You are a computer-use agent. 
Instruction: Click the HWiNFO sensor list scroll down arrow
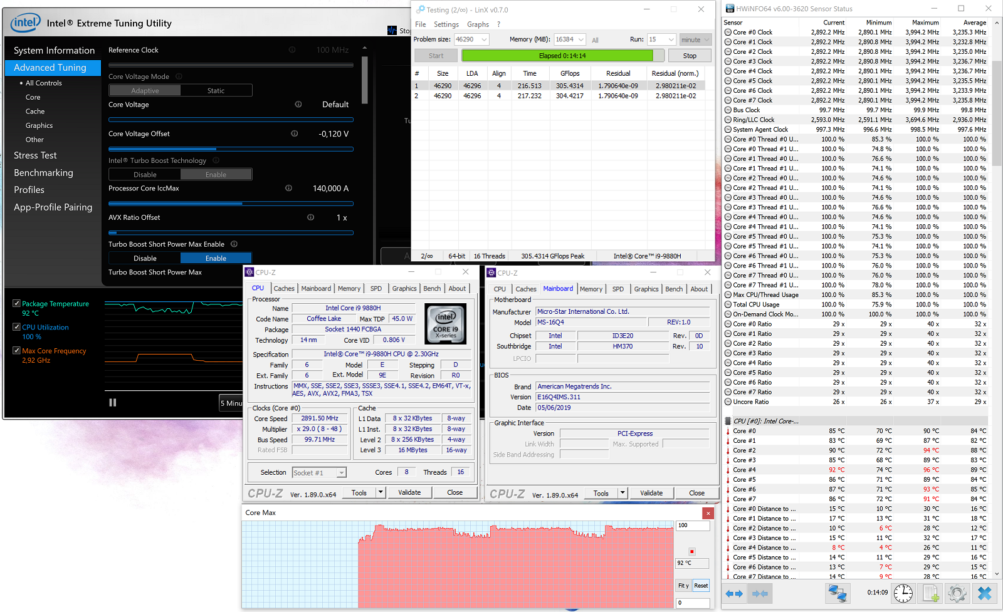coord(997,574)
